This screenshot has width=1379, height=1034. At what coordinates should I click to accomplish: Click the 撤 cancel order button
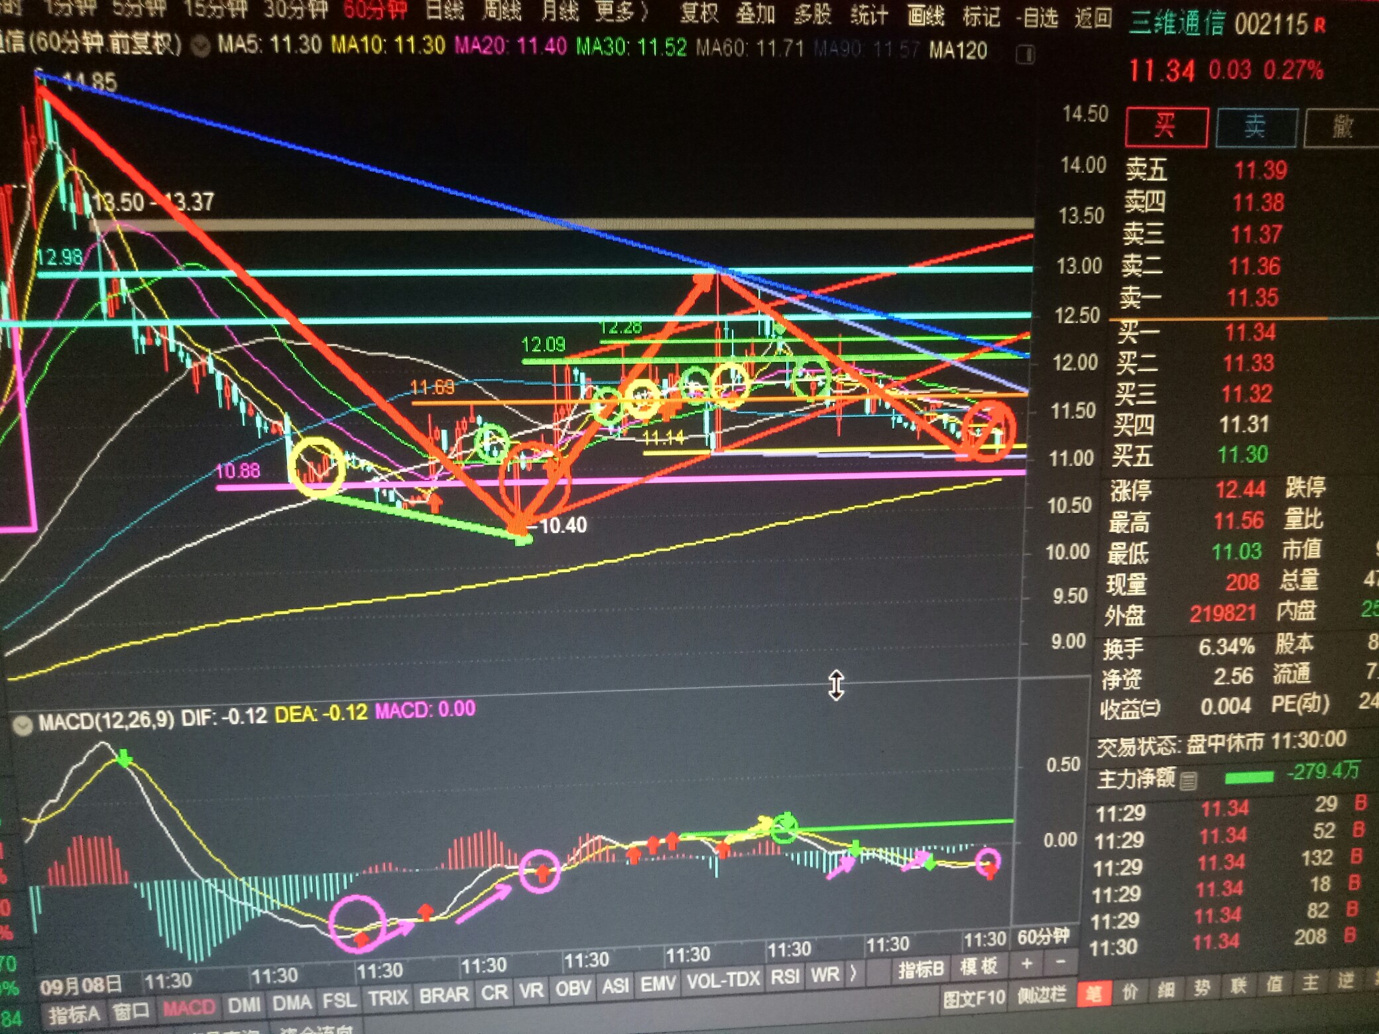(x=1342, y=126)
